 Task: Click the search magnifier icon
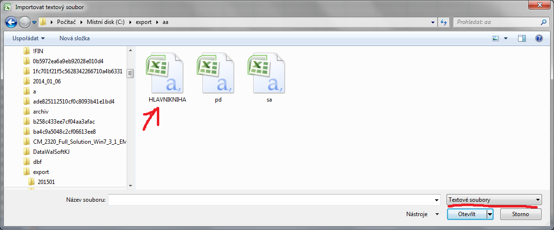coord(543,22)
